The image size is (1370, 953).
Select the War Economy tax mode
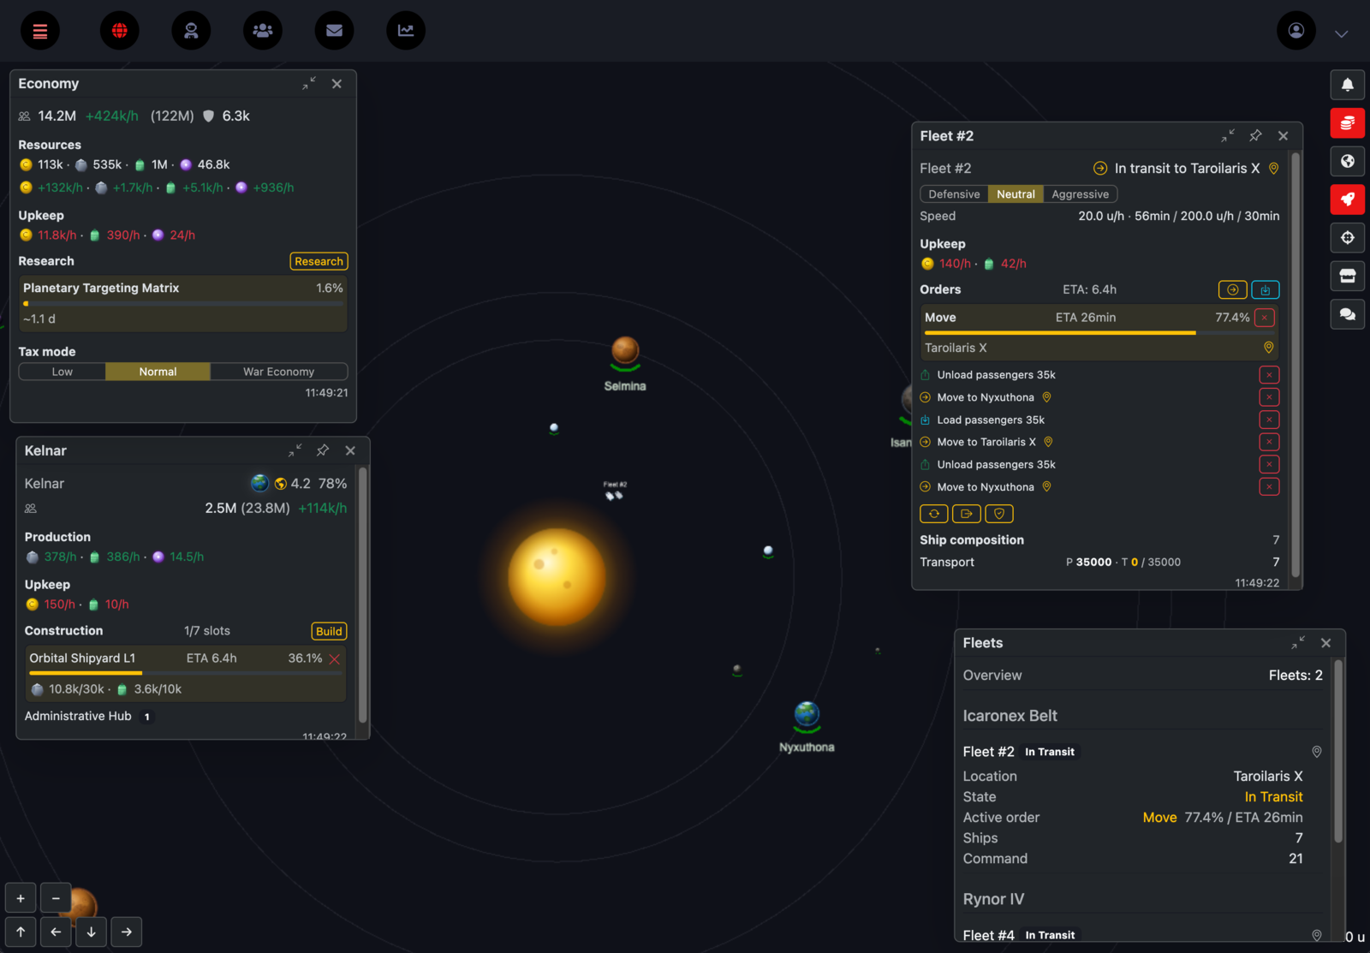278,372
